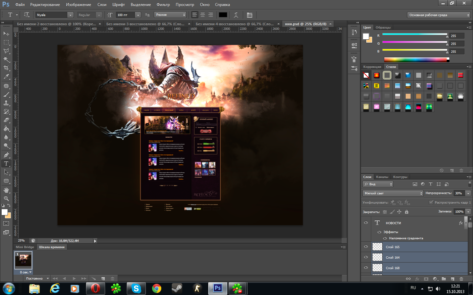Open the font size 100 пт dropdown

(138, 15)
